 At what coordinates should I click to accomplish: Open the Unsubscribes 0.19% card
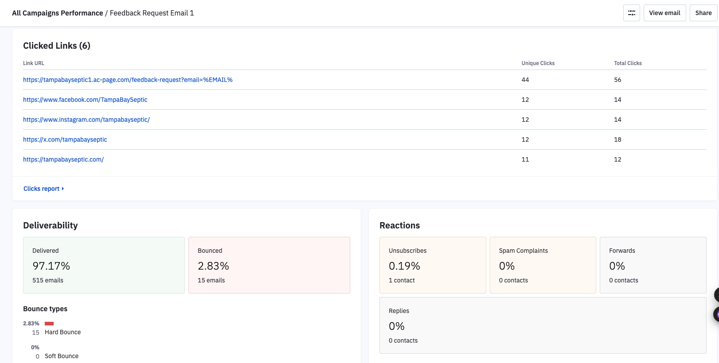pos(432,265)
